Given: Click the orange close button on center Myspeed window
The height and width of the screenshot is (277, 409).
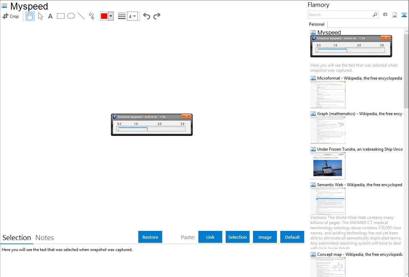Looking at the screenshot, I should 186,116.
